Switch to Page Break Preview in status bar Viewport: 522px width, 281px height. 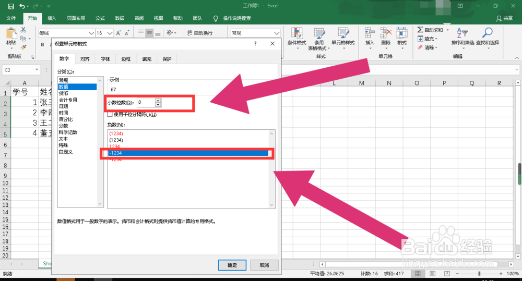tap(447, 273)
